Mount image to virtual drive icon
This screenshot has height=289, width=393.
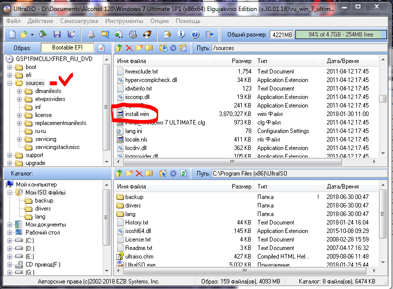coord(133,34)
